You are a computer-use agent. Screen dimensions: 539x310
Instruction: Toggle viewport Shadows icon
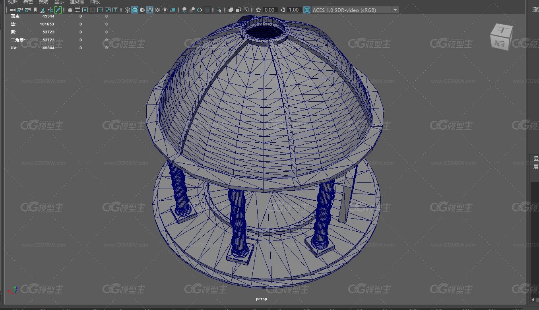tap(173, 10)
